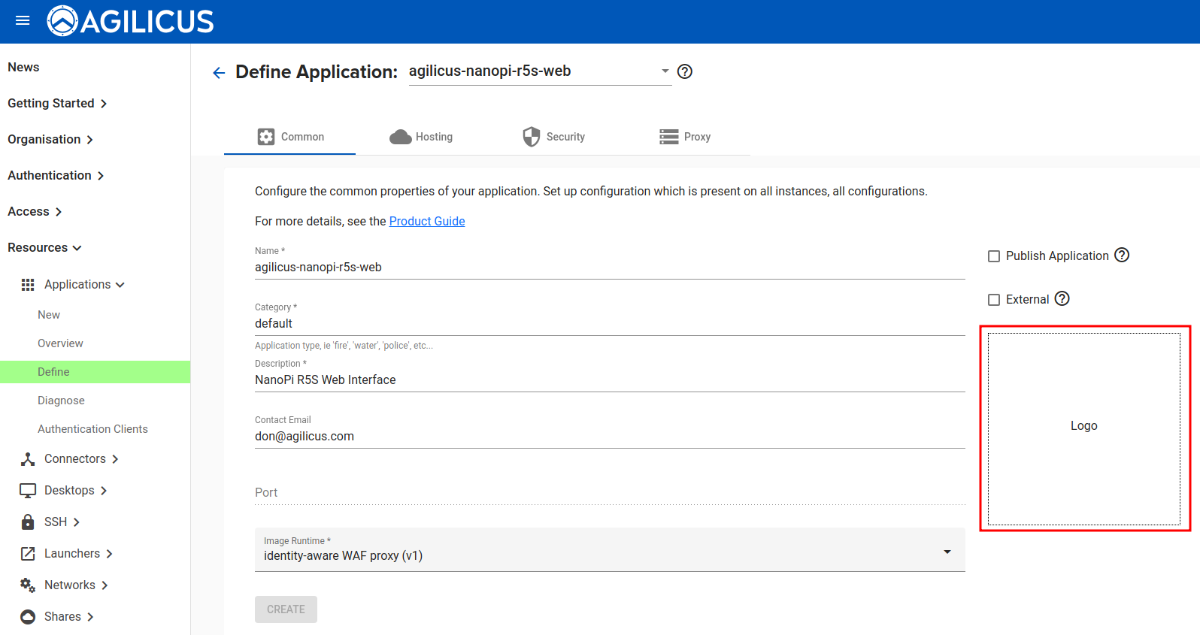Click the Applications grid icon in sidebar

click(x=28, y=285)
